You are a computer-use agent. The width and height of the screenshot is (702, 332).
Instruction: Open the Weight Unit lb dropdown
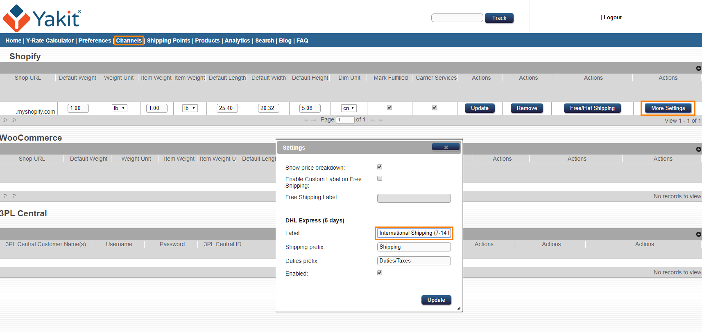pyautogui.click(x=120, y=108)
